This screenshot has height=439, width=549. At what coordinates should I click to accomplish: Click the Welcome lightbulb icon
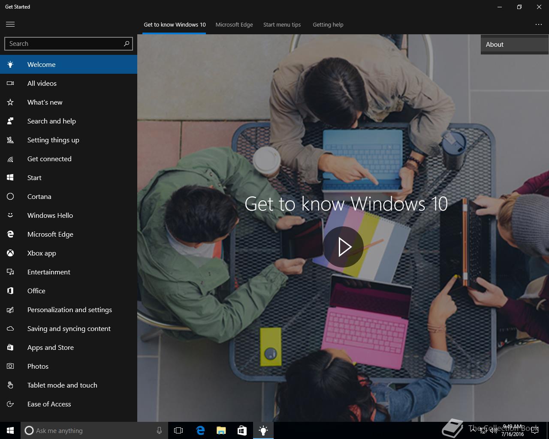(x=10, y=64)
